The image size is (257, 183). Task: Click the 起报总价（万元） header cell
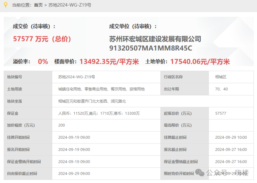[x=184, y=113]
